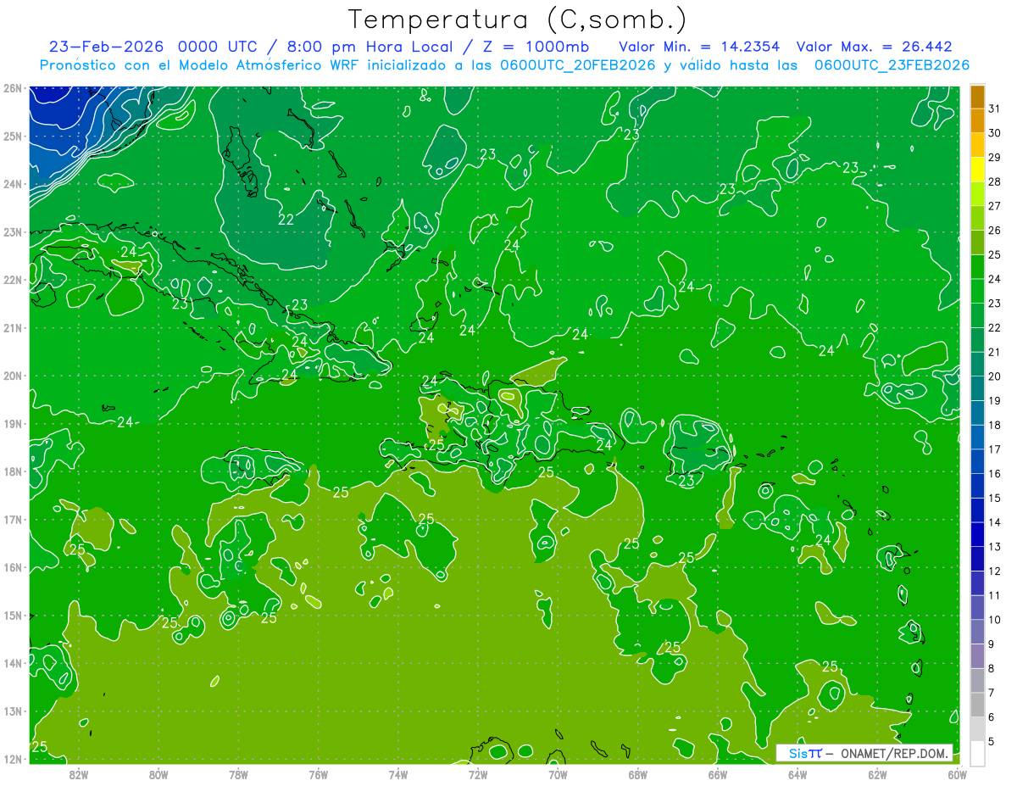Screen dimensions: 1017x786
Task: Click the 76W longitude label
Action: 318,774
